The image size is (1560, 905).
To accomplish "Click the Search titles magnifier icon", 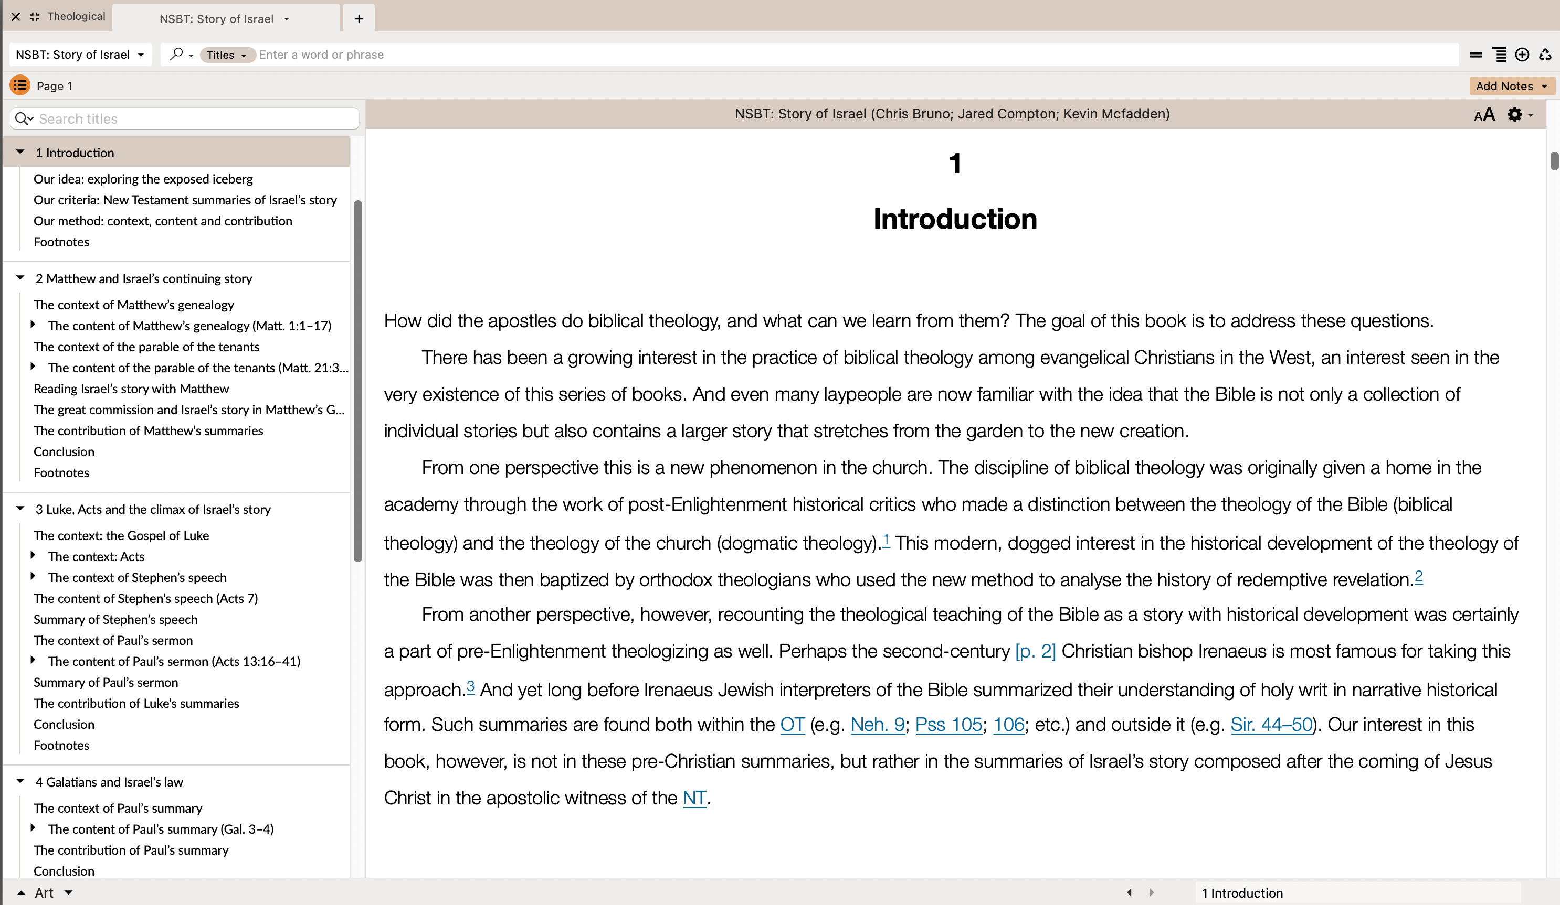I will coord(24,119).
